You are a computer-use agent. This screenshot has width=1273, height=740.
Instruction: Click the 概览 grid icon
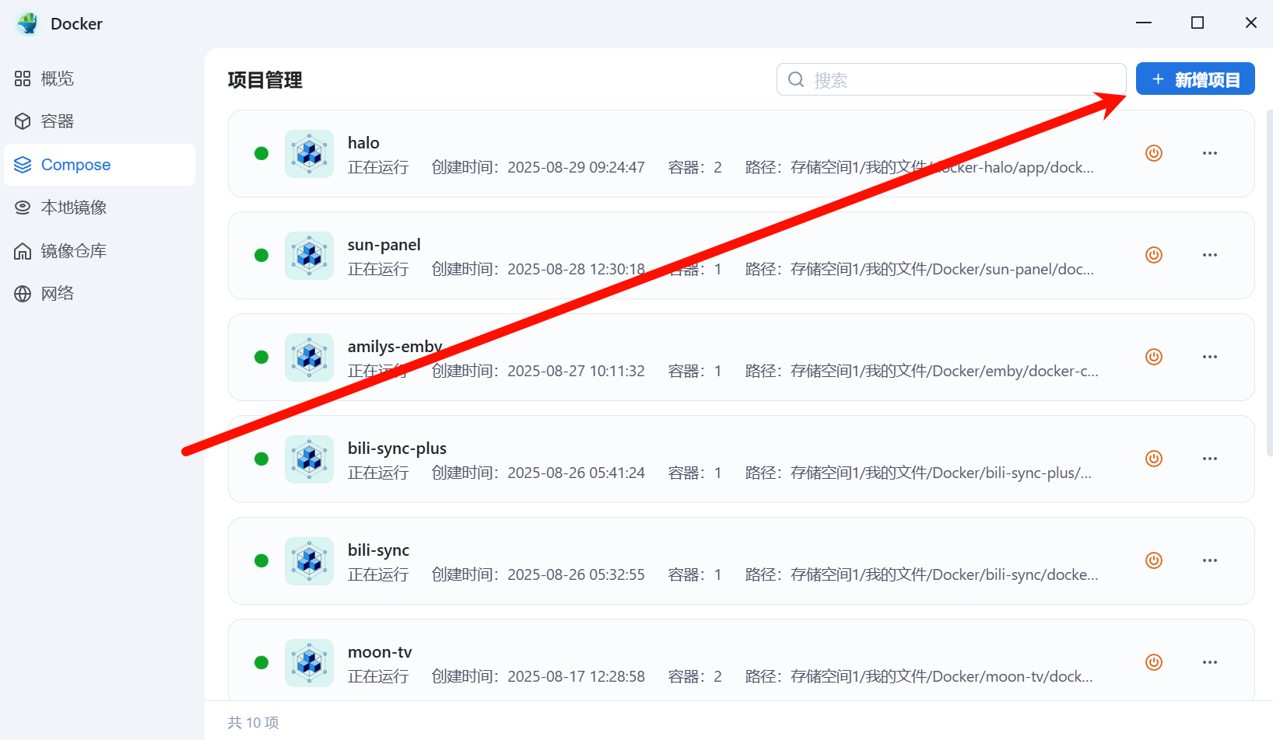click(x=23, y=79)
